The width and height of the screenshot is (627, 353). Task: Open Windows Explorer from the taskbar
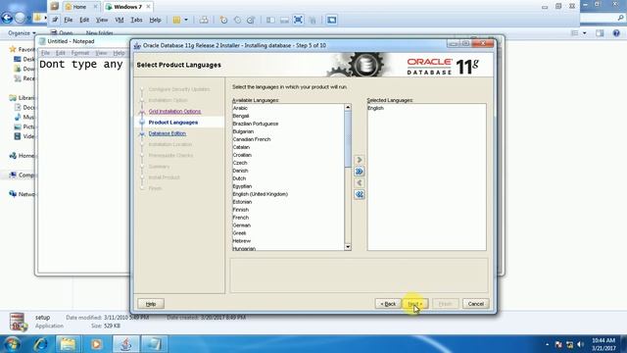click(68, 344)
